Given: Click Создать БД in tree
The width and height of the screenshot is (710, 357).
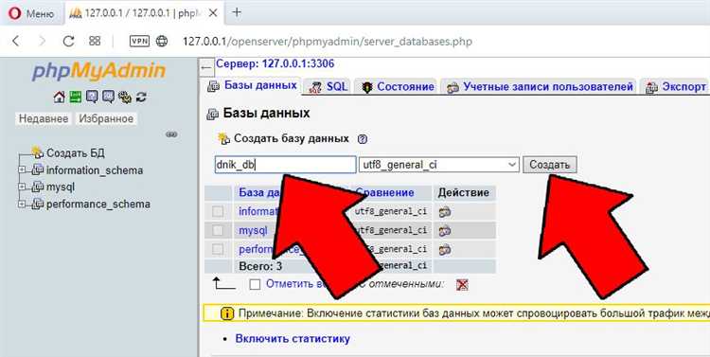Looking at the screenshot, I should click(x=75, y=152).
